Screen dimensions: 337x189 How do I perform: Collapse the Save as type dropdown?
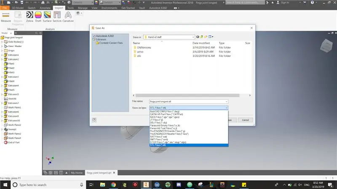coord(226,108)
